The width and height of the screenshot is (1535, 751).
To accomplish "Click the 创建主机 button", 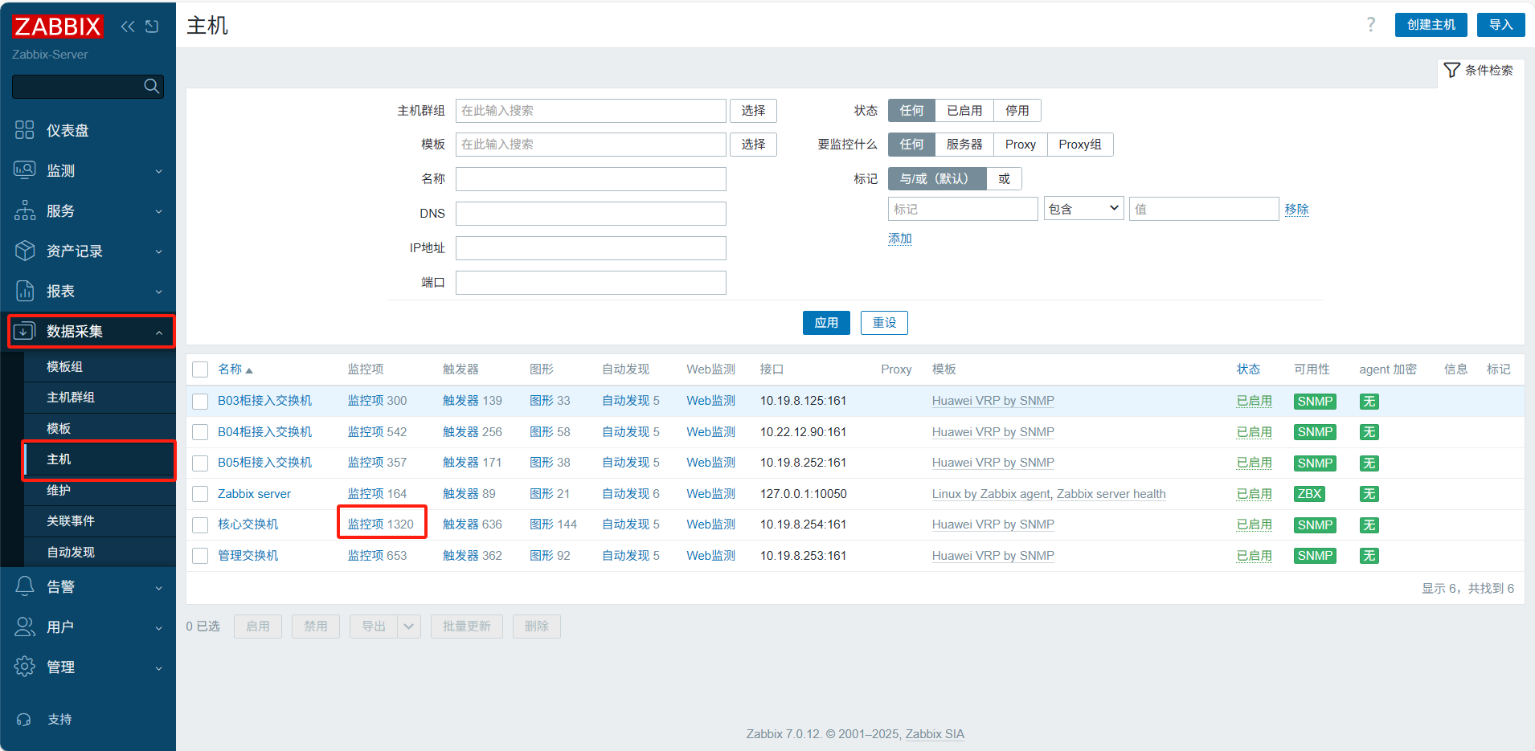I will (1431, 25).
